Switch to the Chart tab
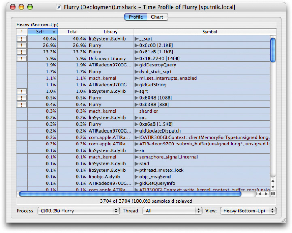 coord(157,17)
